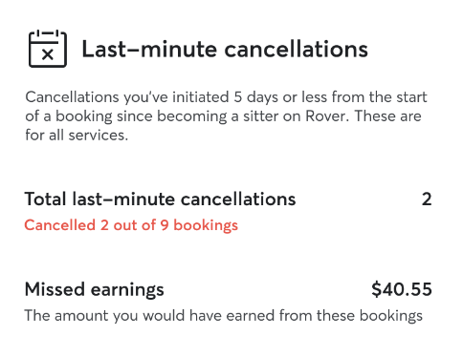463x357 pixels.
Task: Open the red Cancelled 2 out of 9 bookings text
Action: click(131, 225)
